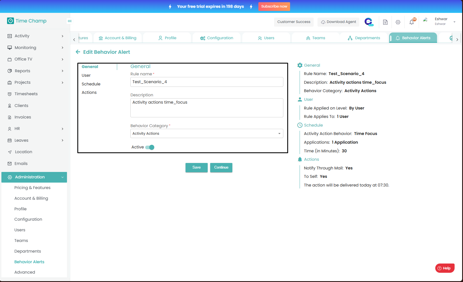
Task: Collapse the Administration section
Action: [x=34, y=177]
